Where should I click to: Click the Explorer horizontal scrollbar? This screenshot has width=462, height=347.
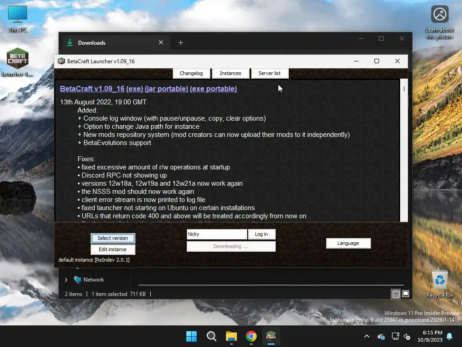(271, 285)
